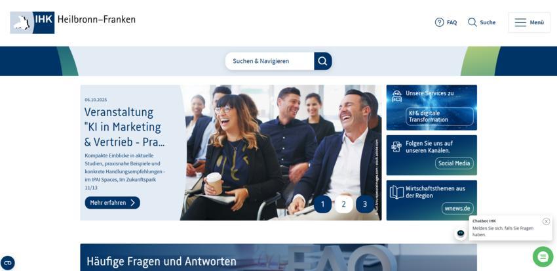Viewport: 557px width, 271px height.
Task: Open the cookie settings icon bottom left
Action: pyautogui.click(x=8, y=263)
